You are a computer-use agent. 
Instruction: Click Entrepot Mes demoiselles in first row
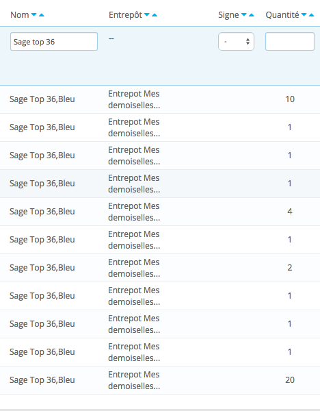pyautogui.click(x=134, y=99)
